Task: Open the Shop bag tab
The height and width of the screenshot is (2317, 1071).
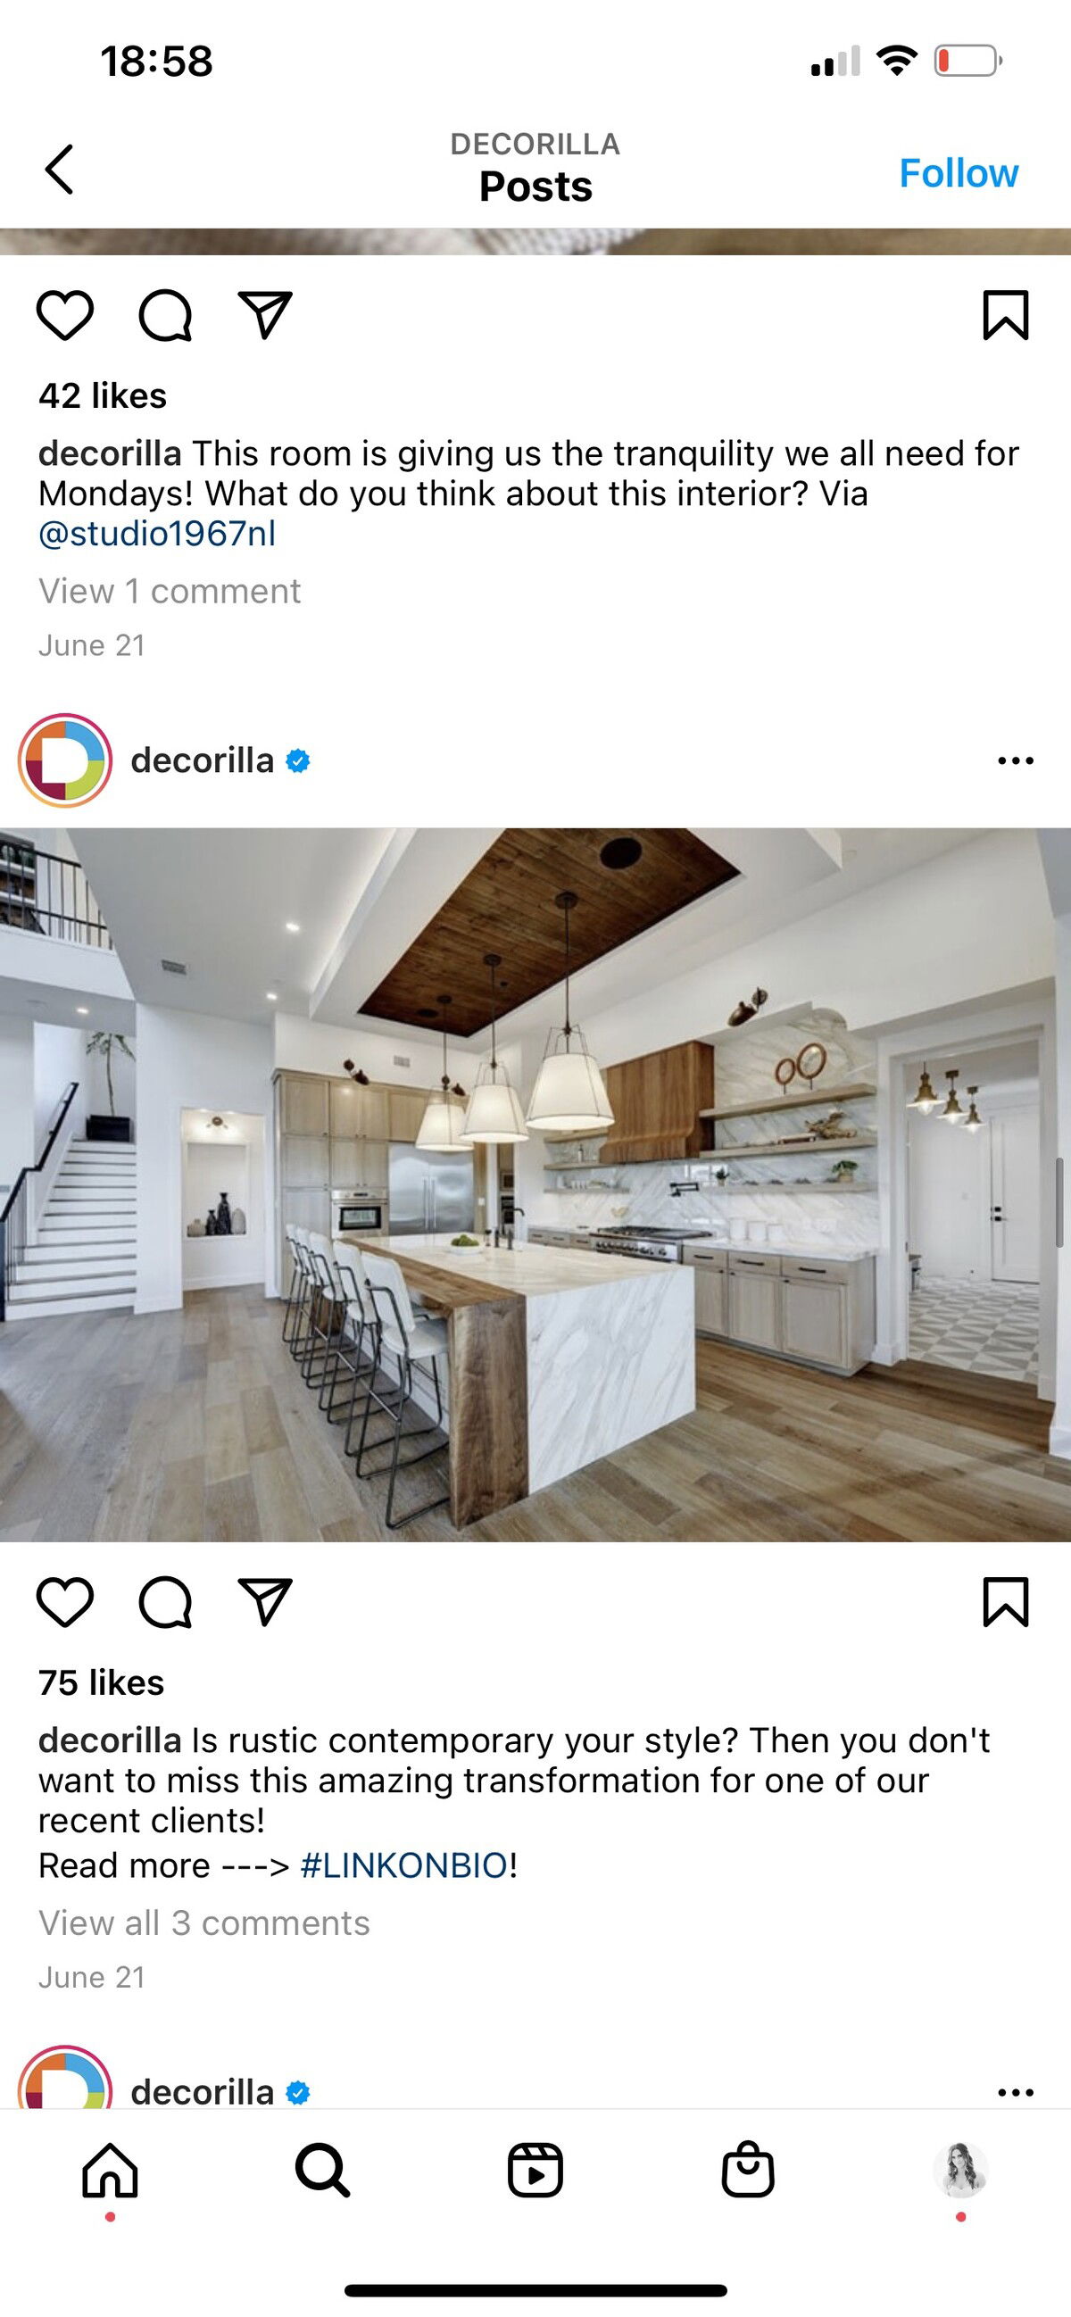Action: coord(748,2170)
